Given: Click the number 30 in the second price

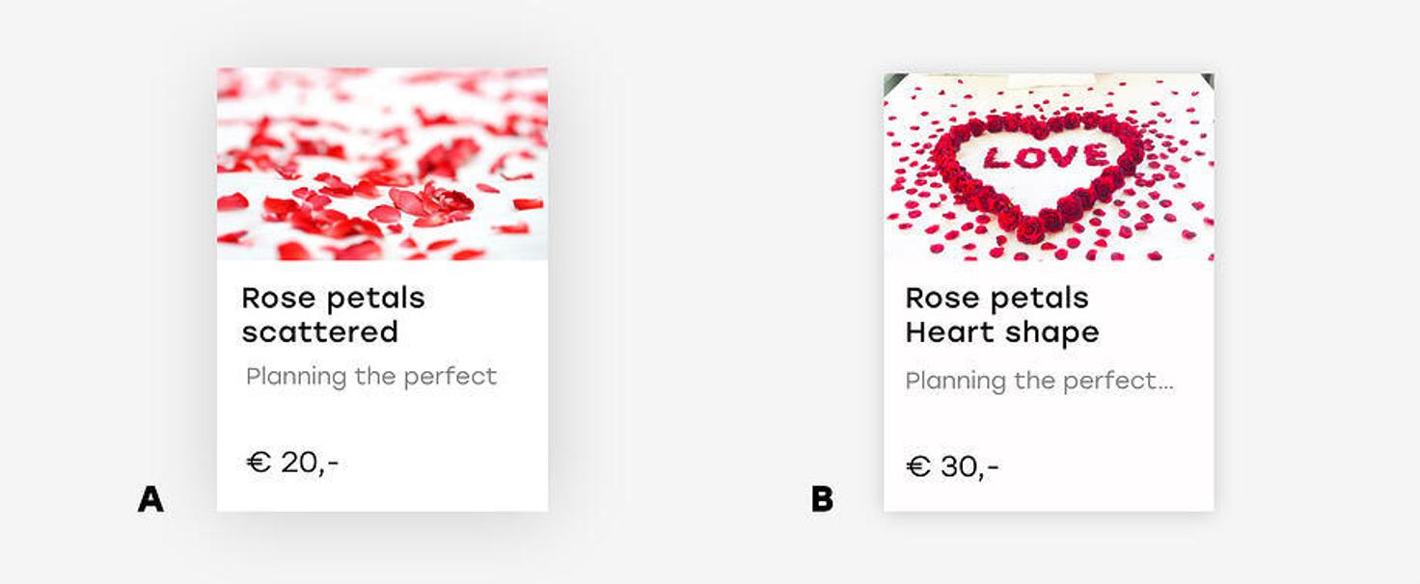Looking at the screenshot, I should (960, 467).
